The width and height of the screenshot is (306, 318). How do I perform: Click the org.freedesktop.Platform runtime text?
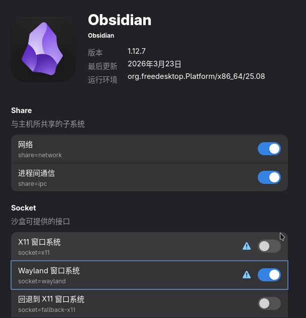196,76
